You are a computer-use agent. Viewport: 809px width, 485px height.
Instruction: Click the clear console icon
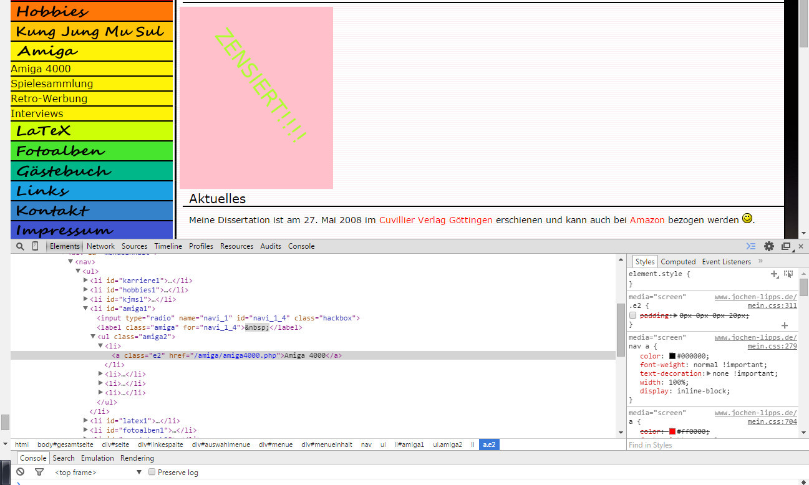pos(21,473)
